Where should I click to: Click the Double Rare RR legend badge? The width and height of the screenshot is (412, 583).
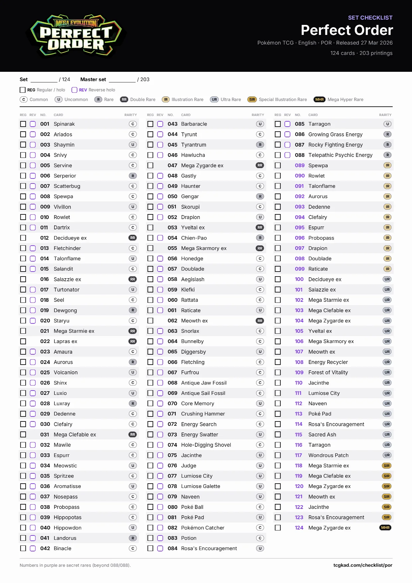pos(124,99)
